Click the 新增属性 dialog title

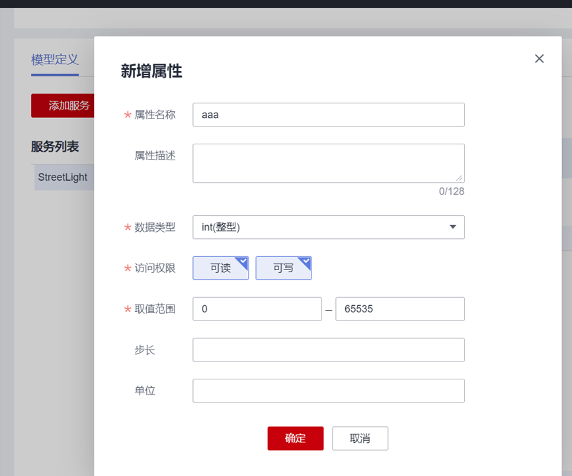pyautogui.click(x=151, y=71)
